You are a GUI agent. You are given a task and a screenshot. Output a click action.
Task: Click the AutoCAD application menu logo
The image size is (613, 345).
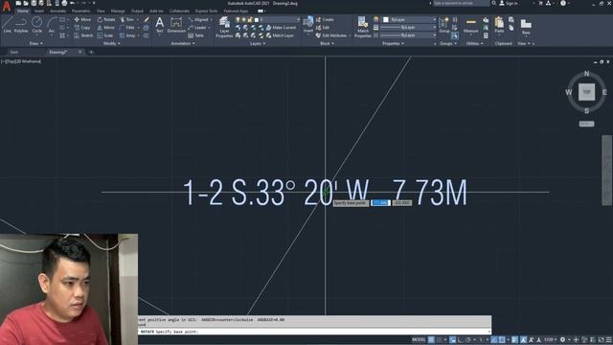click(7, 6)
